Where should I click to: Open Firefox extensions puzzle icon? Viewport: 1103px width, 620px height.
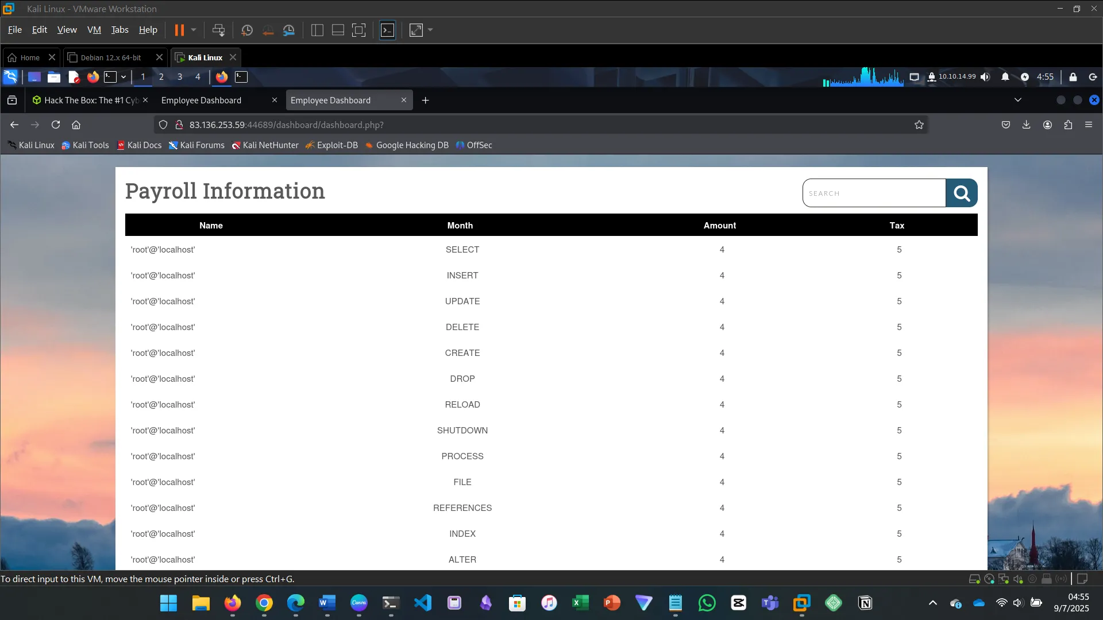(1068, 125)
